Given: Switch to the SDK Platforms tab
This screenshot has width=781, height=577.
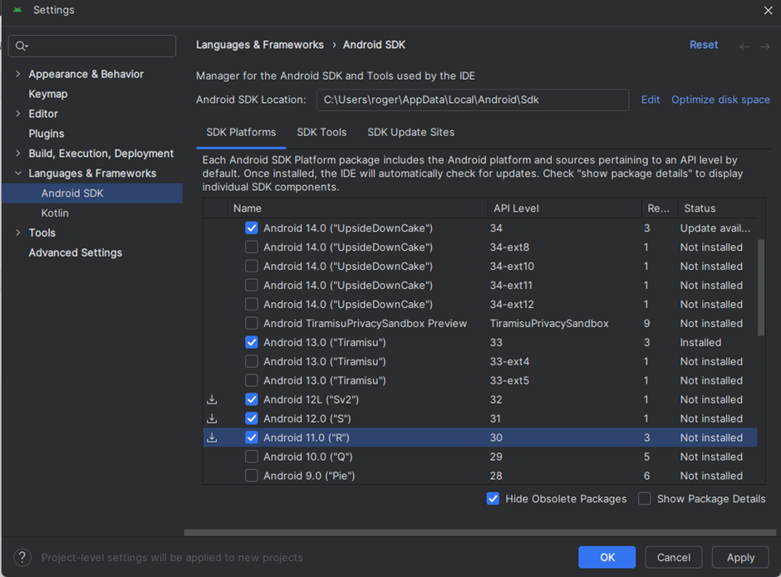Looking at the screenshot, I should [241, 133].
